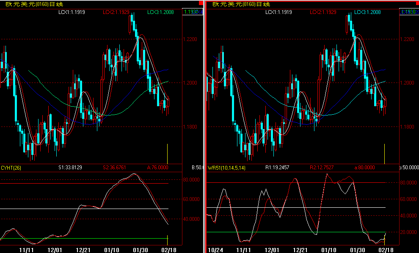Click the R1:19.2457 indicator value

pyautogui.click(x=277, y=168)
